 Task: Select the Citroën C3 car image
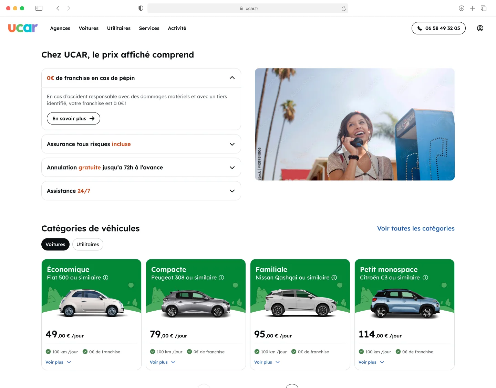pyautogui.click(x=405, y=303)
